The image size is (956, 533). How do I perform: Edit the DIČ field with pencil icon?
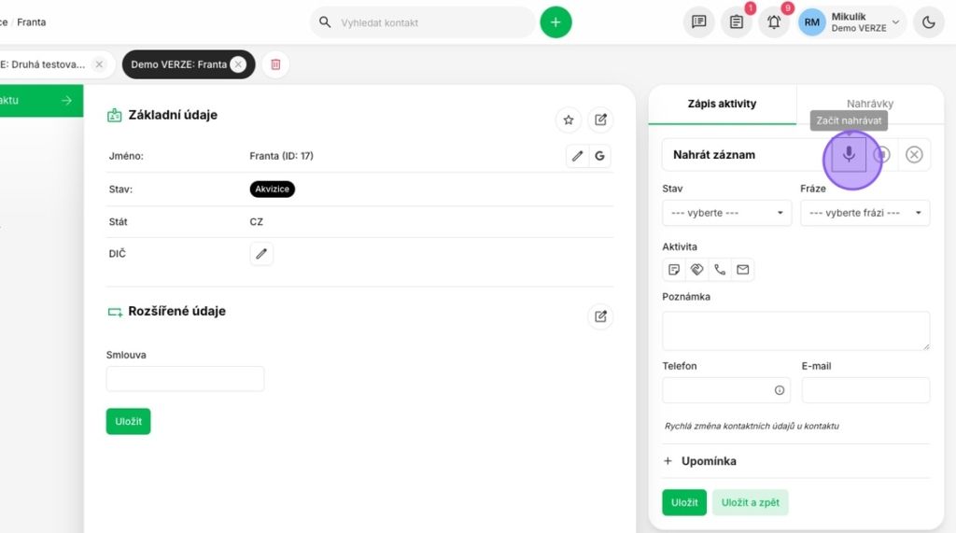tap(261, 253)
